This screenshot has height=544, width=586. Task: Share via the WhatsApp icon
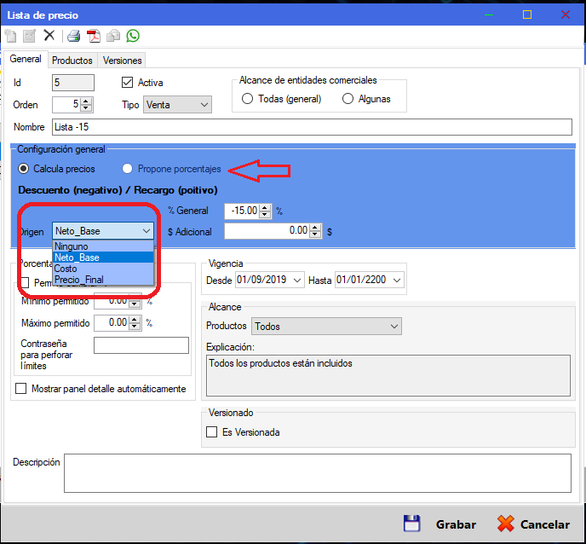[133, 36]
